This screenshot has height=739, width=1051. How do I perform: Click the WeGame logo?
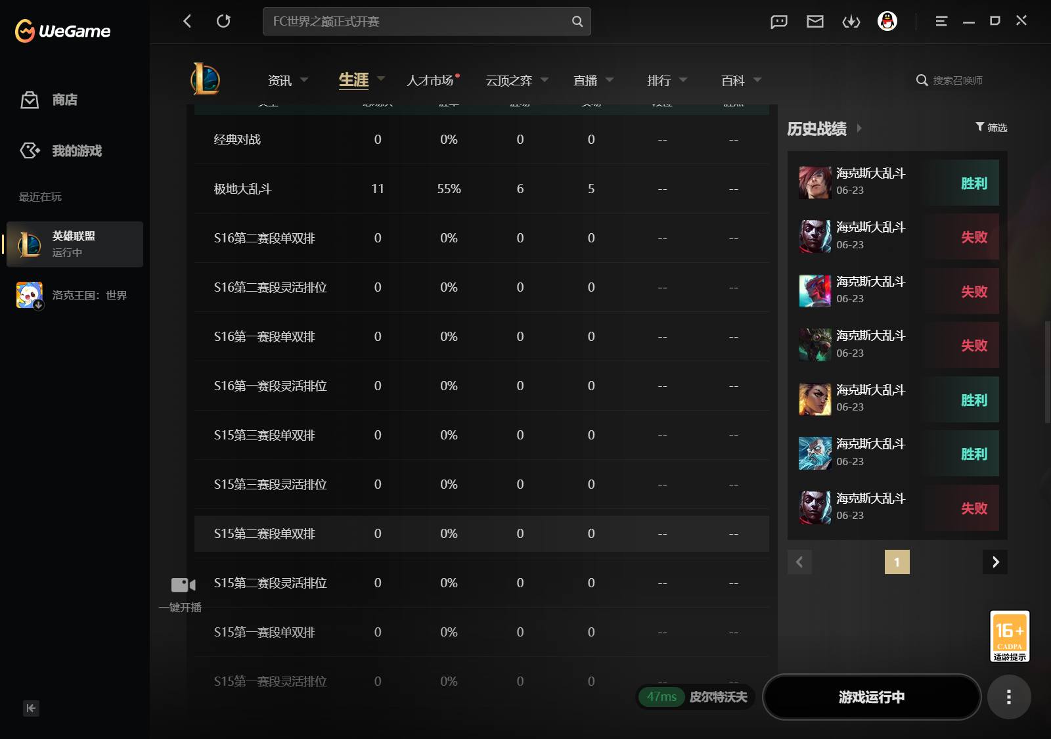(x=62, y=30)
